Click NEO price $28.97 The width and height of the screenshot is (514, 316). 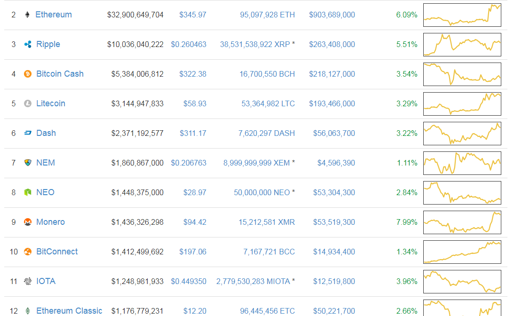coord(195,192)
